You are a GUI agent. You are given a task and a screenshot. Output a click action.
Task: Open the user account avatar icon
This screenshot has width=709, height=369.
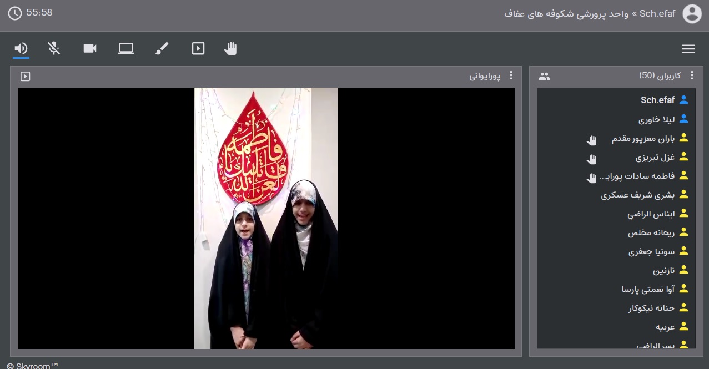[x=692, y=13]
